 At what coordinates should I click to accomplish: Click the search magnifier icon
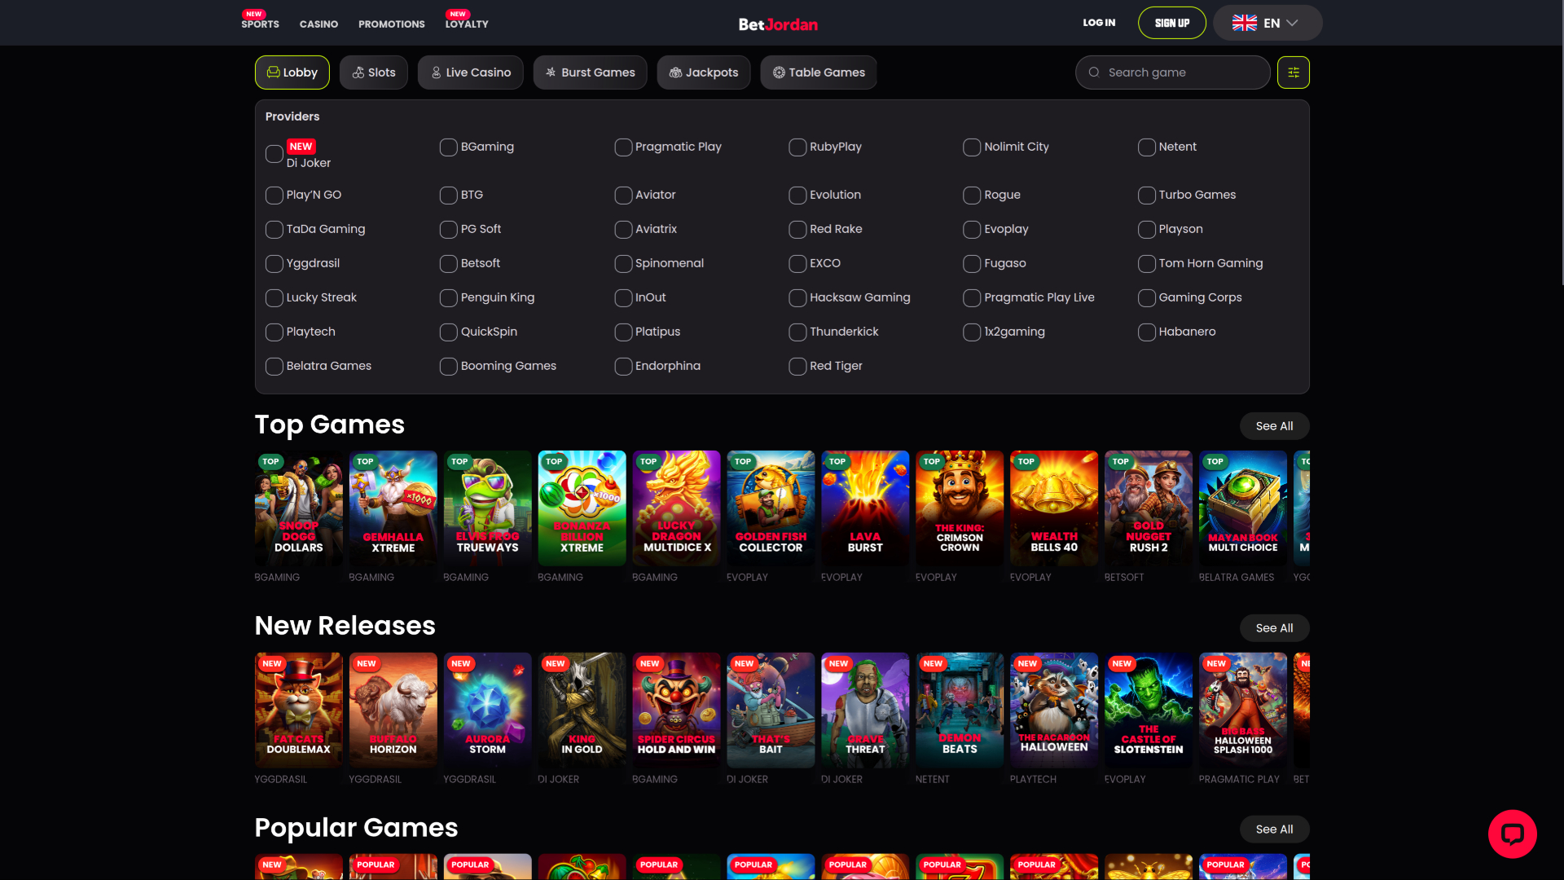coord(1094,73)
